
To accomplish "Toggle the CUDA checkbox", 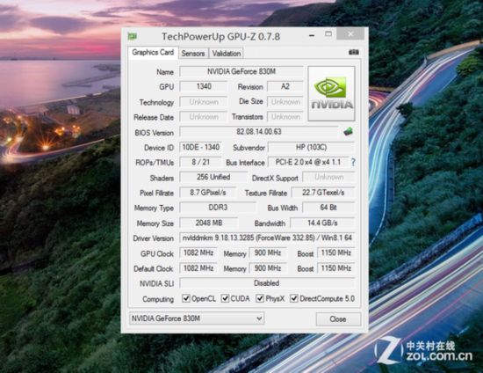I will click(x=225, y=298).
